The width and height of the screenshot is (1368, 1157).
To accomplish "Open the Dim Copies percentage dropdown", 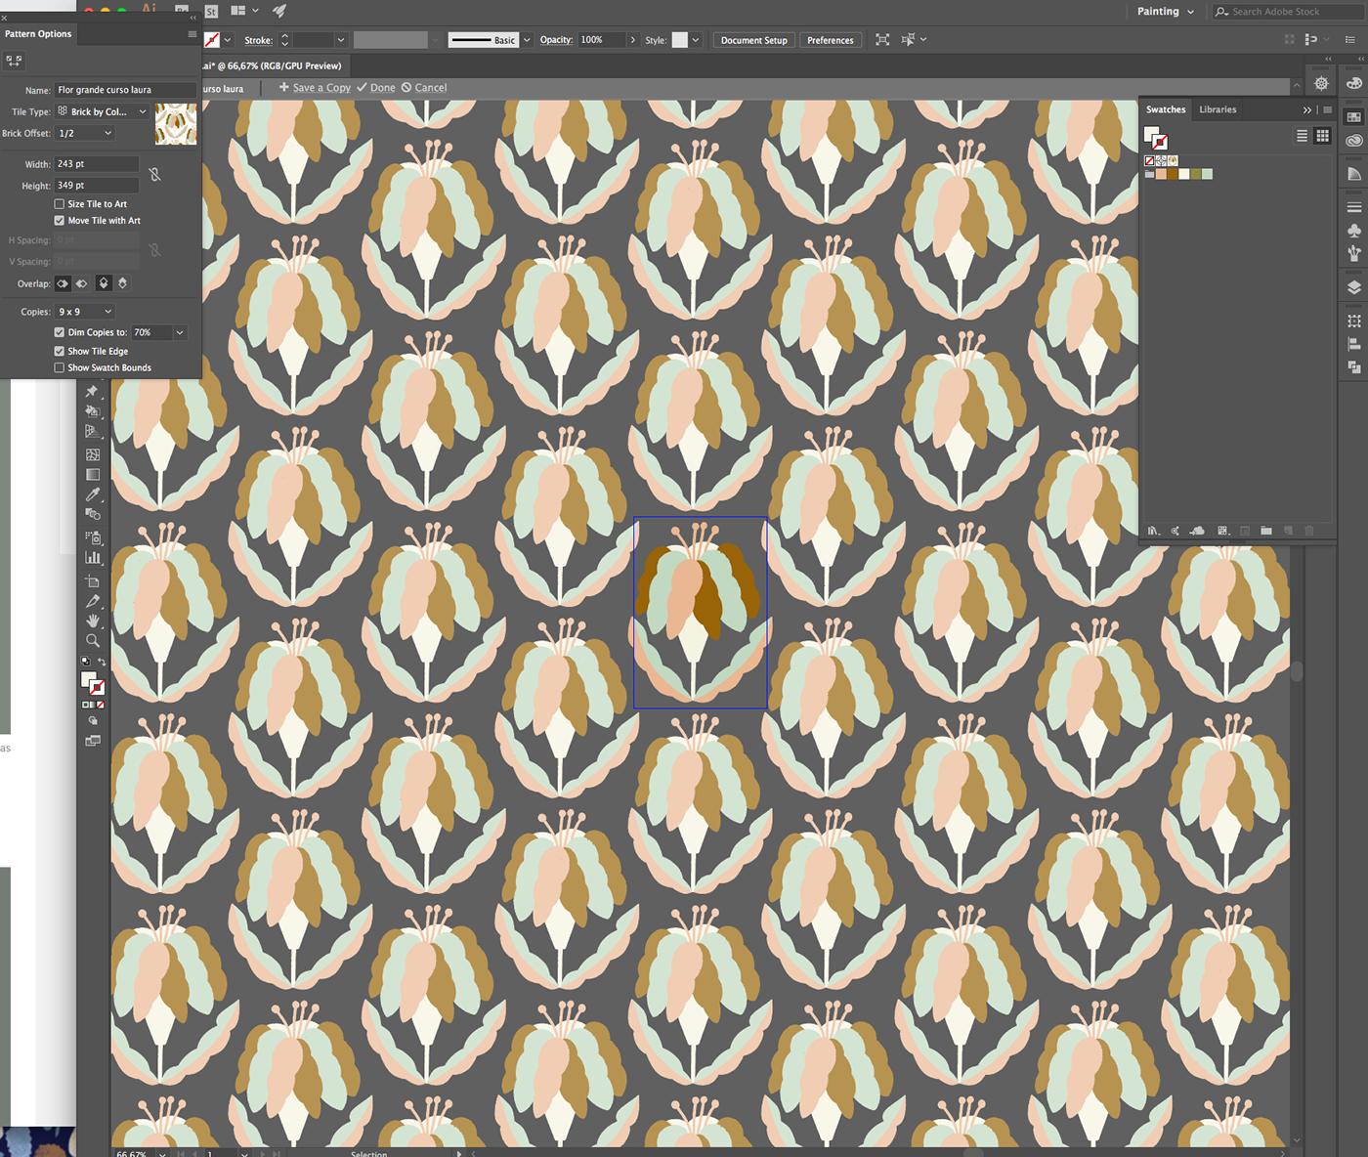I will coord(180,332).
